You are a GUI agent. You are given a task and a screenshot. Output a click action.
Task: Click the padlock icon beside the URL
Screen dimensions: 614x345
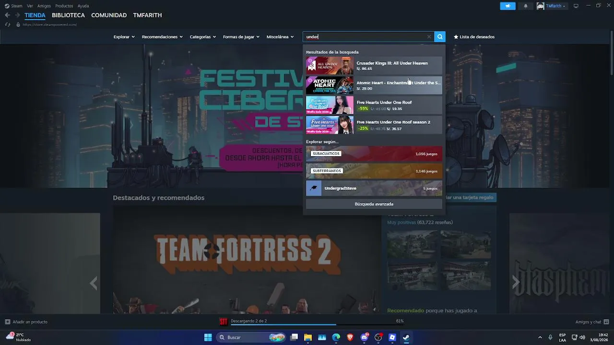click(18, 24)
